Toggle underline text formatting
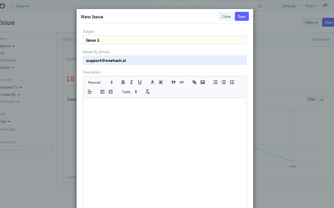Image resolution: width=334 pixels, height=208 pixels. pos(139,82)
